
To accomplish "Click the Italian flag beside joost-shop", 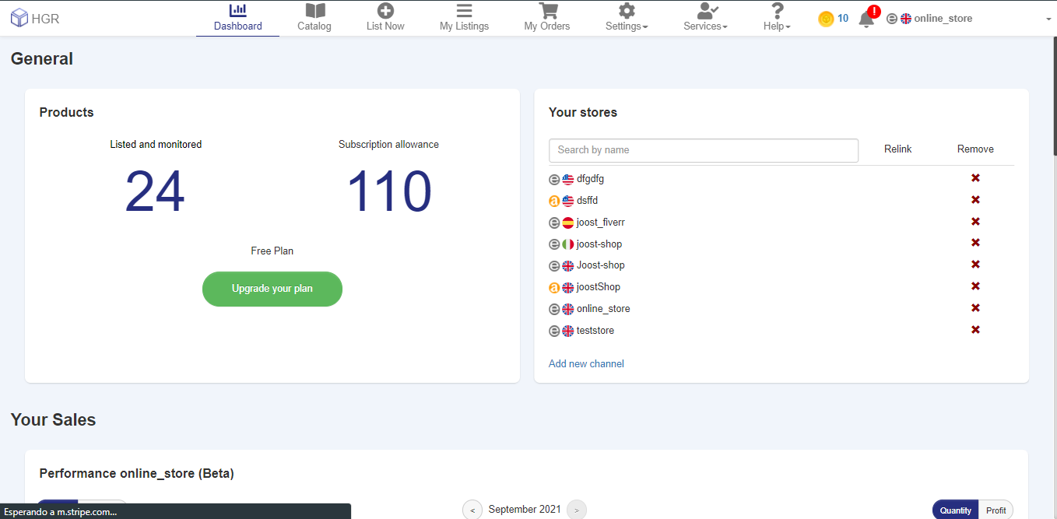I will coord(567,244).
